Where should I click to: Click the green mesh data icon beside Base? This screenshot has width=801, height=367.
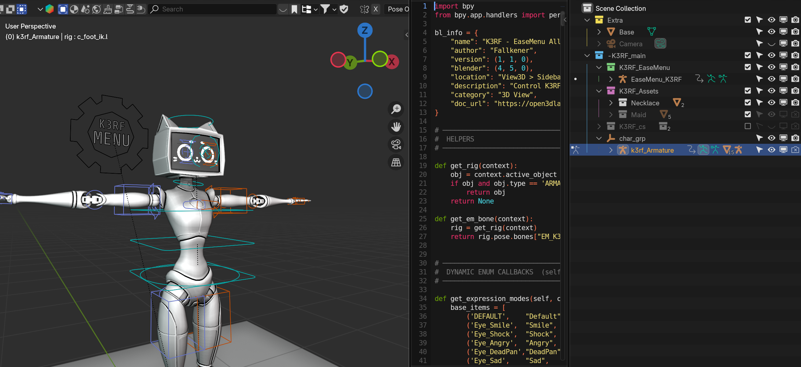[652, 32]
